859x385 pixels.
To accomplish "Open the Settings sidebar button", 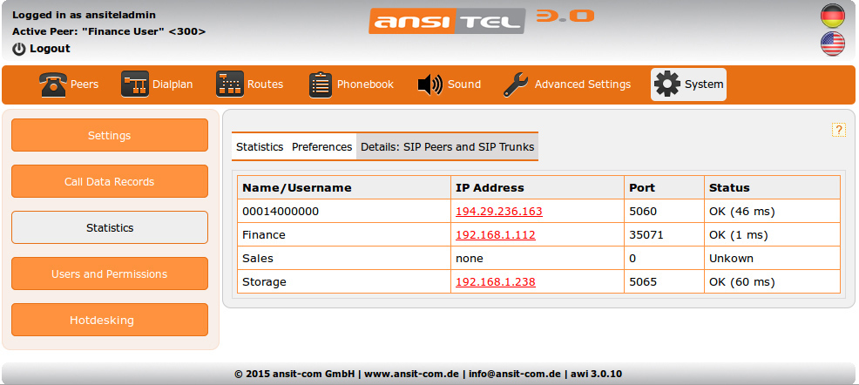I will [110, 135].
